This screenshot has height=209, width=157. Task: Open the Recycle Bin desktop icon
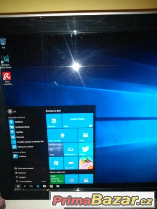(3, 43)
